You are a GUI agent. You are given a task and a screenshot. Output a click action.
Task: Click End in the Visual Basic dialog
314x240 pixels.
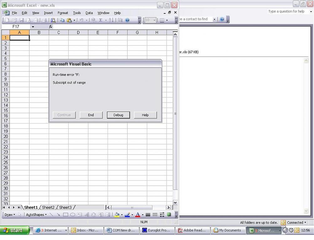91,115
